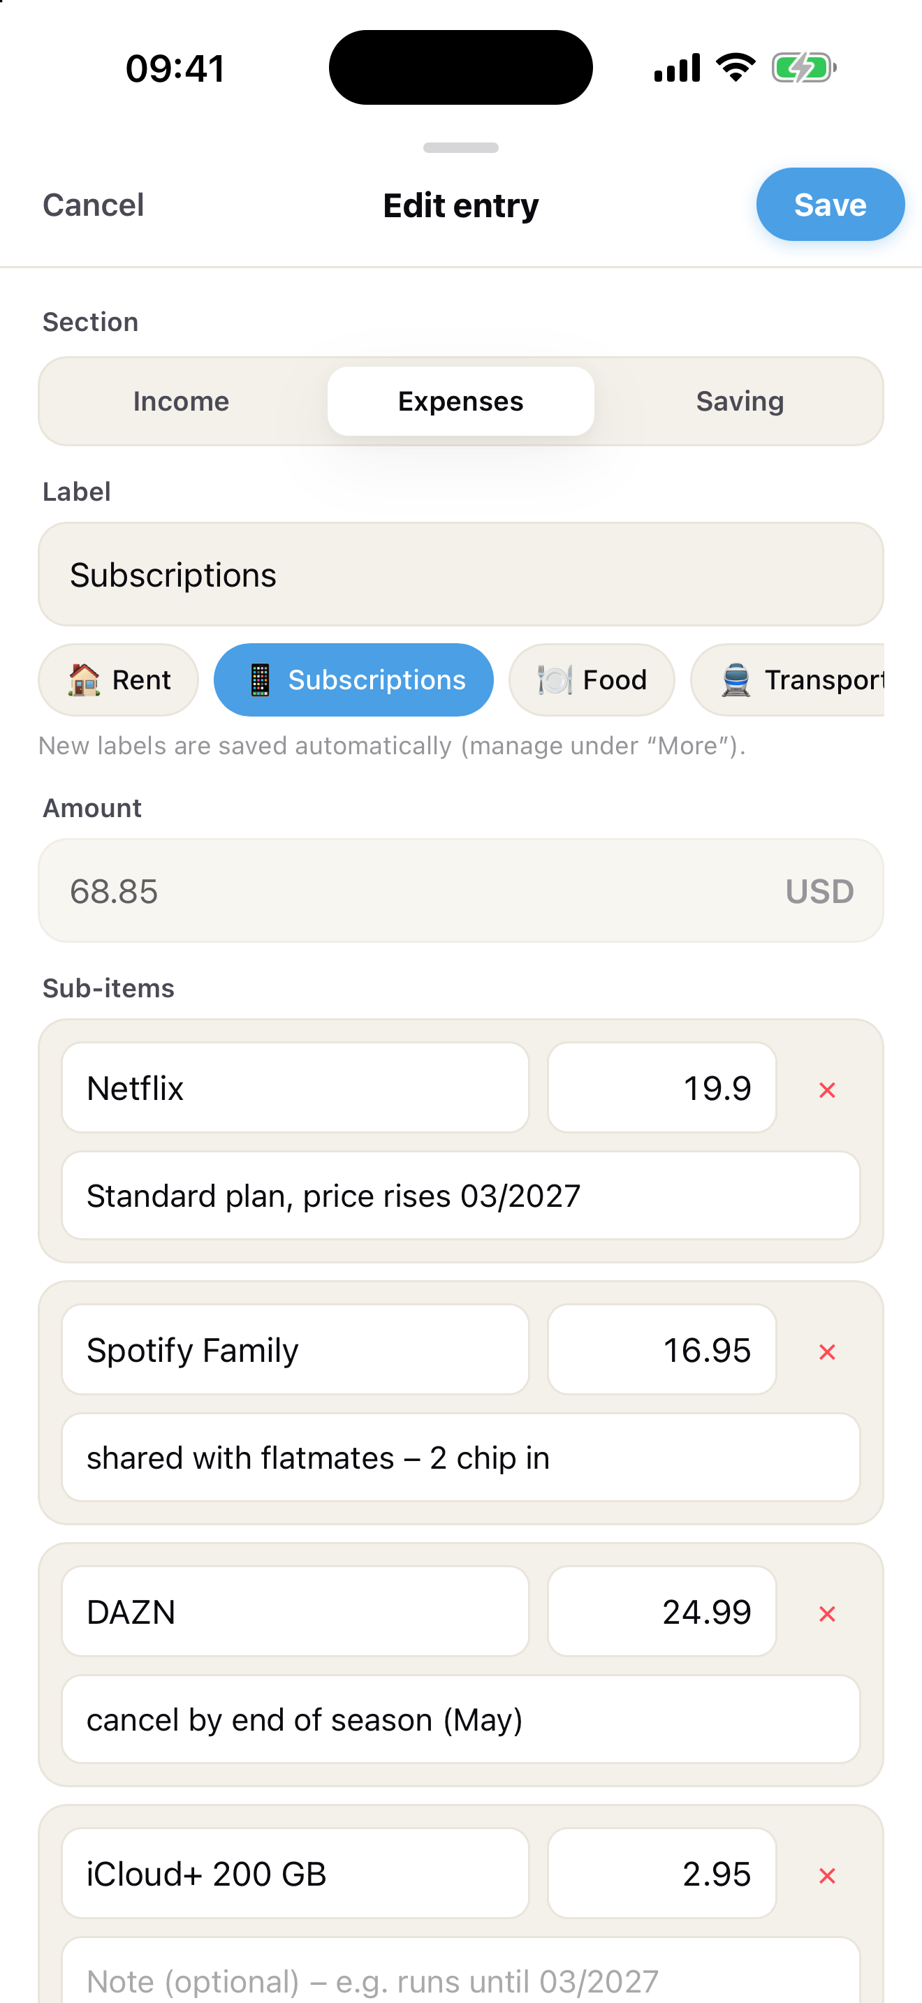Screen dimensions: 922x2003
Task: Edit the DAZN cancel-by note field
Action: [x=461, y=1720]
